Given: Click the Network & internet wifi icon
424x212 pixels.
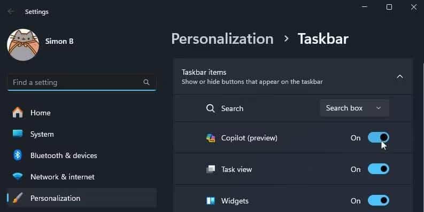Looking at the screenshot, I should (x=18, y=177).
